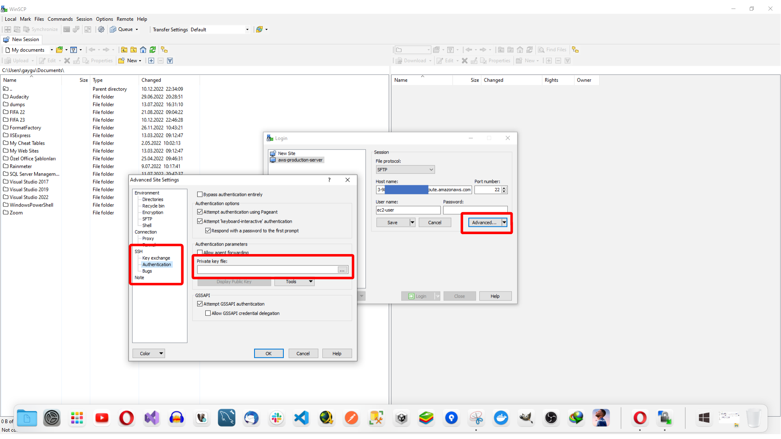Open Preferences gear icon in main toolbar

pyautogui.click(x=101, y=29)
